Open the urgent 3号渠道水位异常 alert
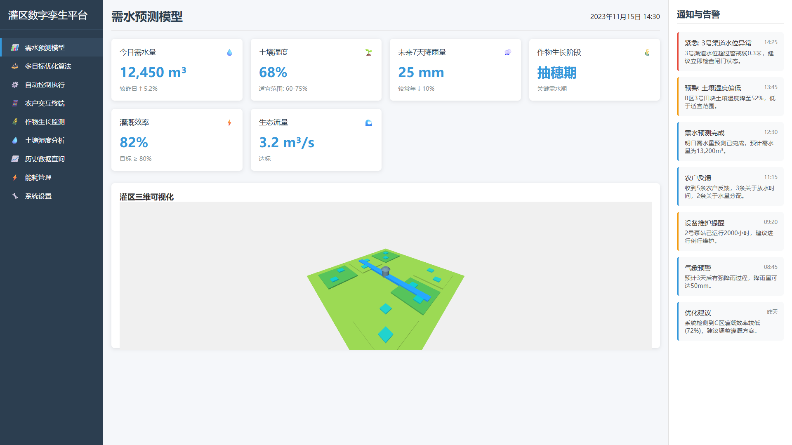Screen dimensions: 792x445 coord(730,52)
